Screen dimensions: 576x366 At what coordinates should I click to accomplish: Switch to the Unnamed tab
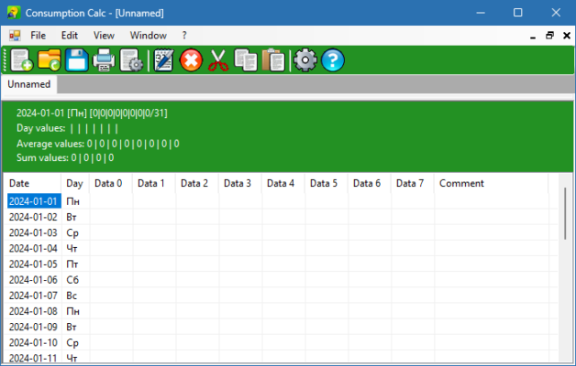coord(29,84)
